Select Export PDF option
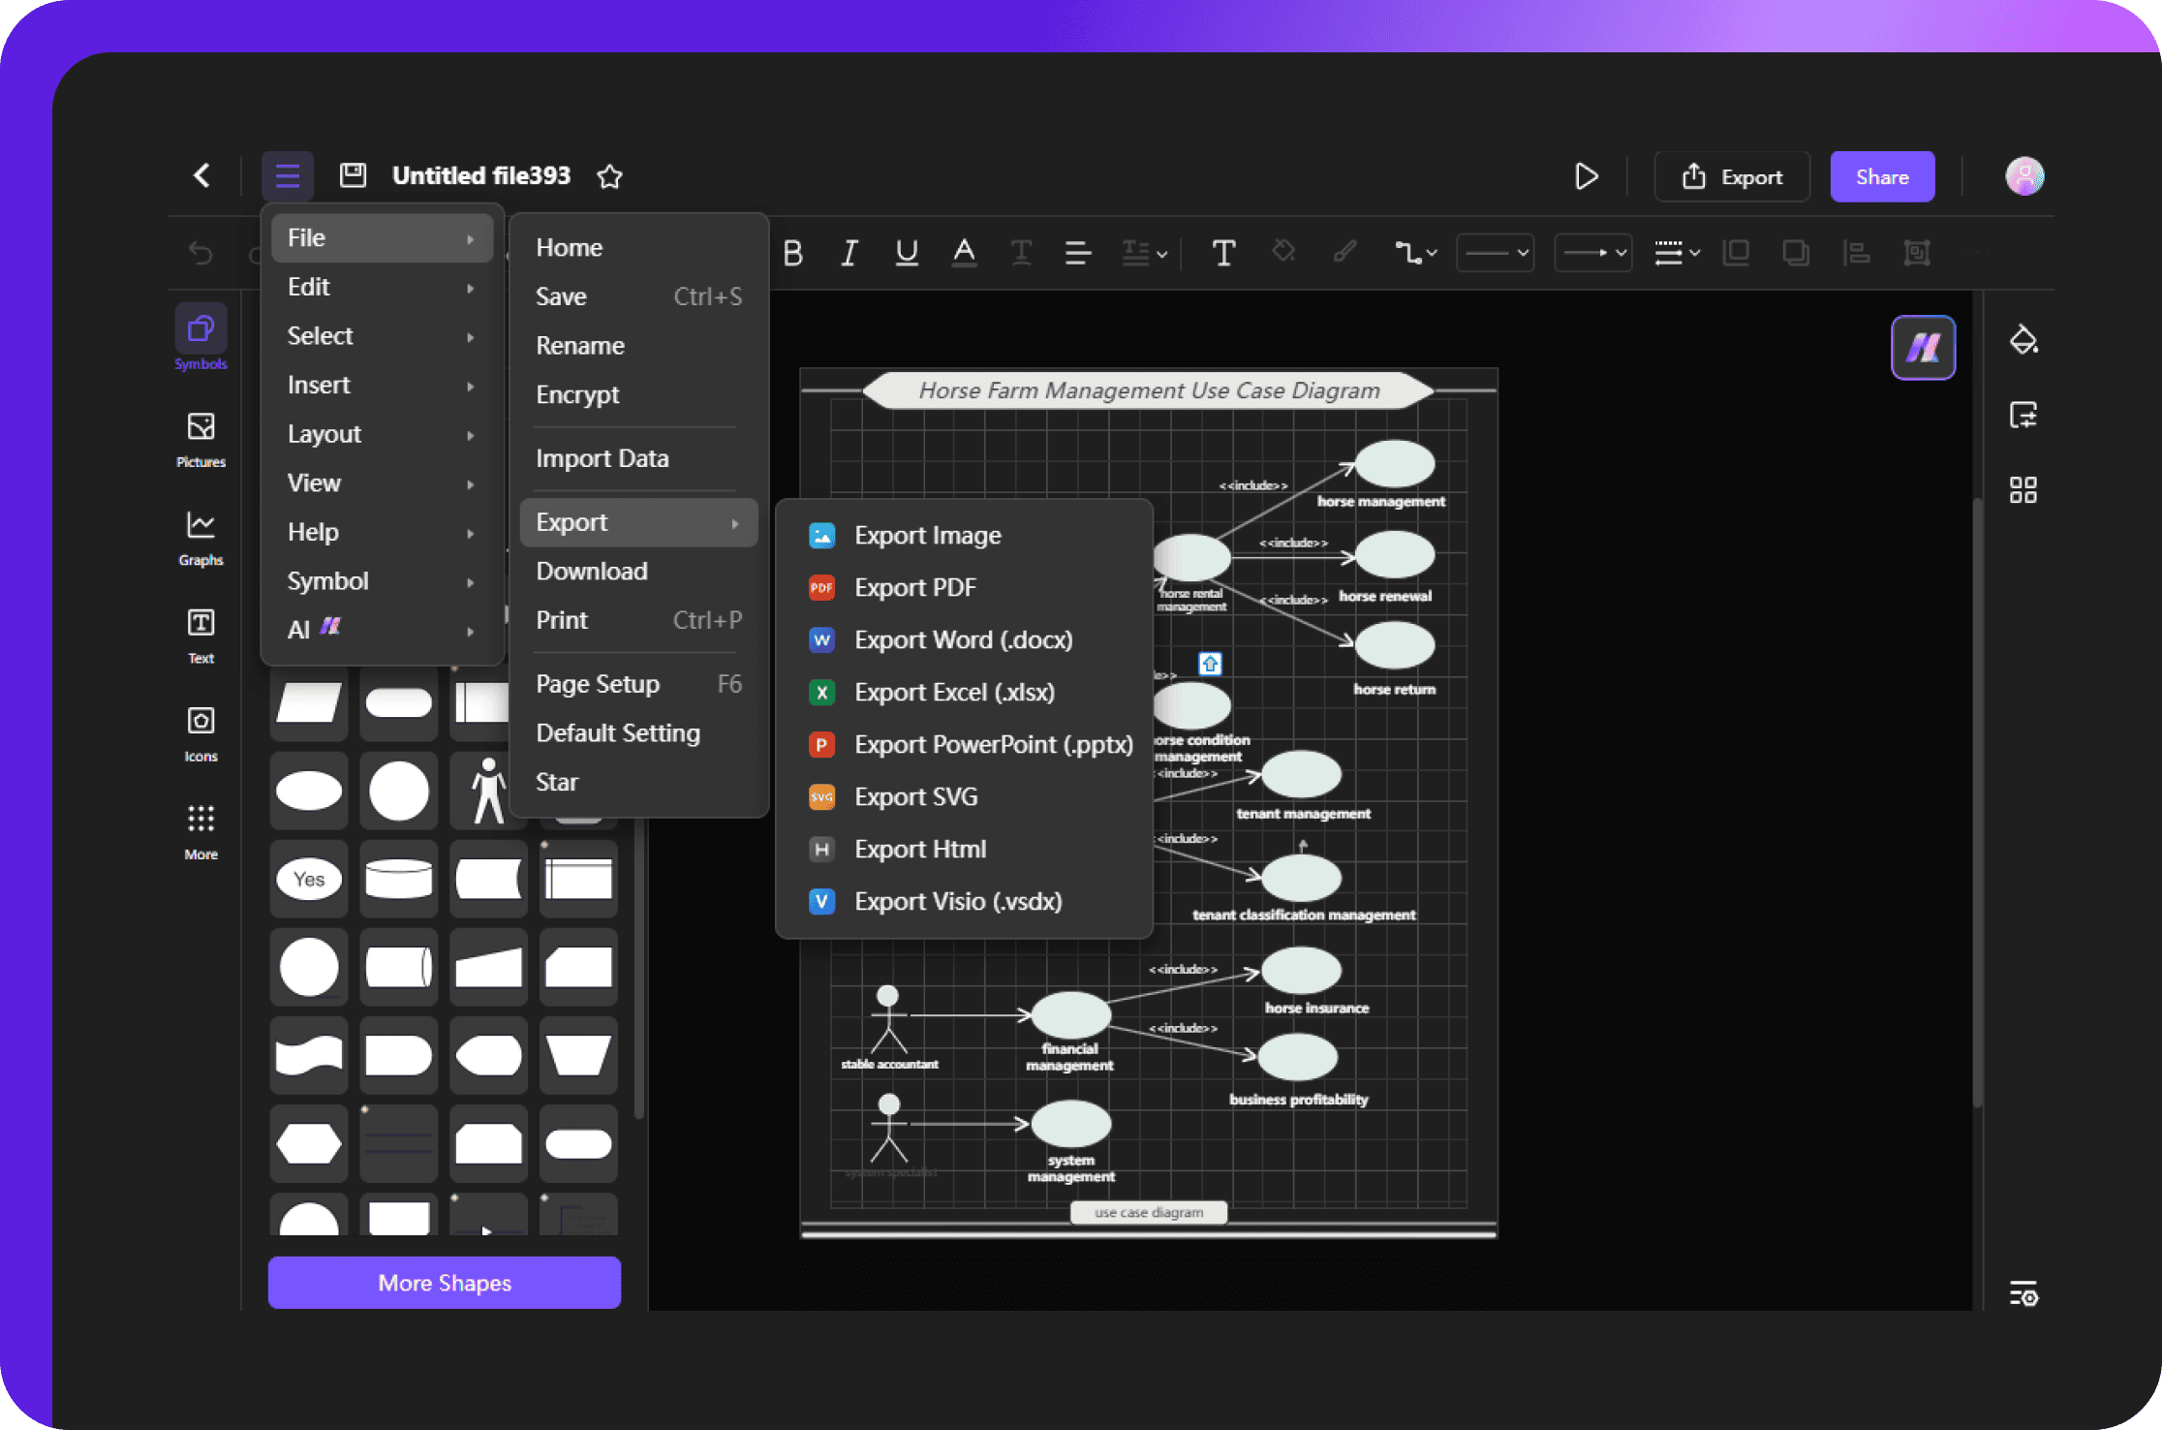Screen dimensions: 2162x1430 pyautogui.click(x=964, y=588)
